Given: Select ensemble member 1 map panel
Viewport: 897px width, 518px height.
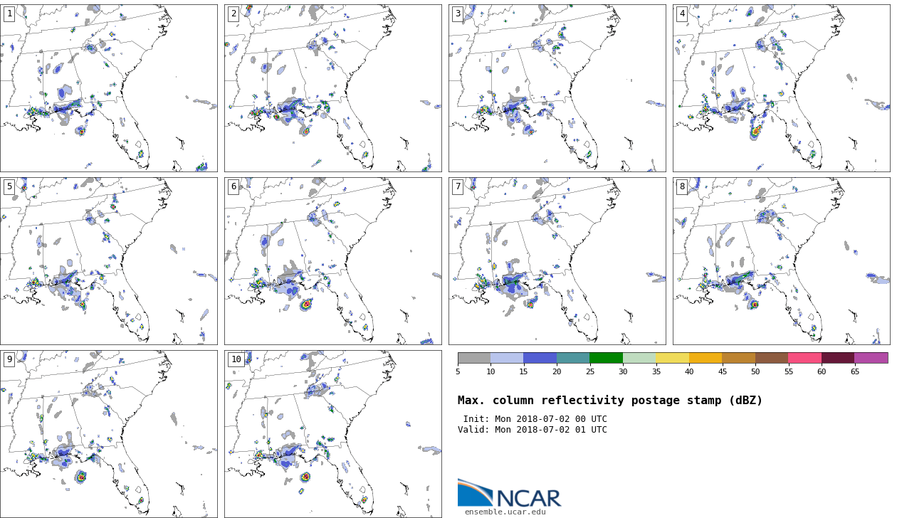Looking at the screenshot, I should click(108, 88).
